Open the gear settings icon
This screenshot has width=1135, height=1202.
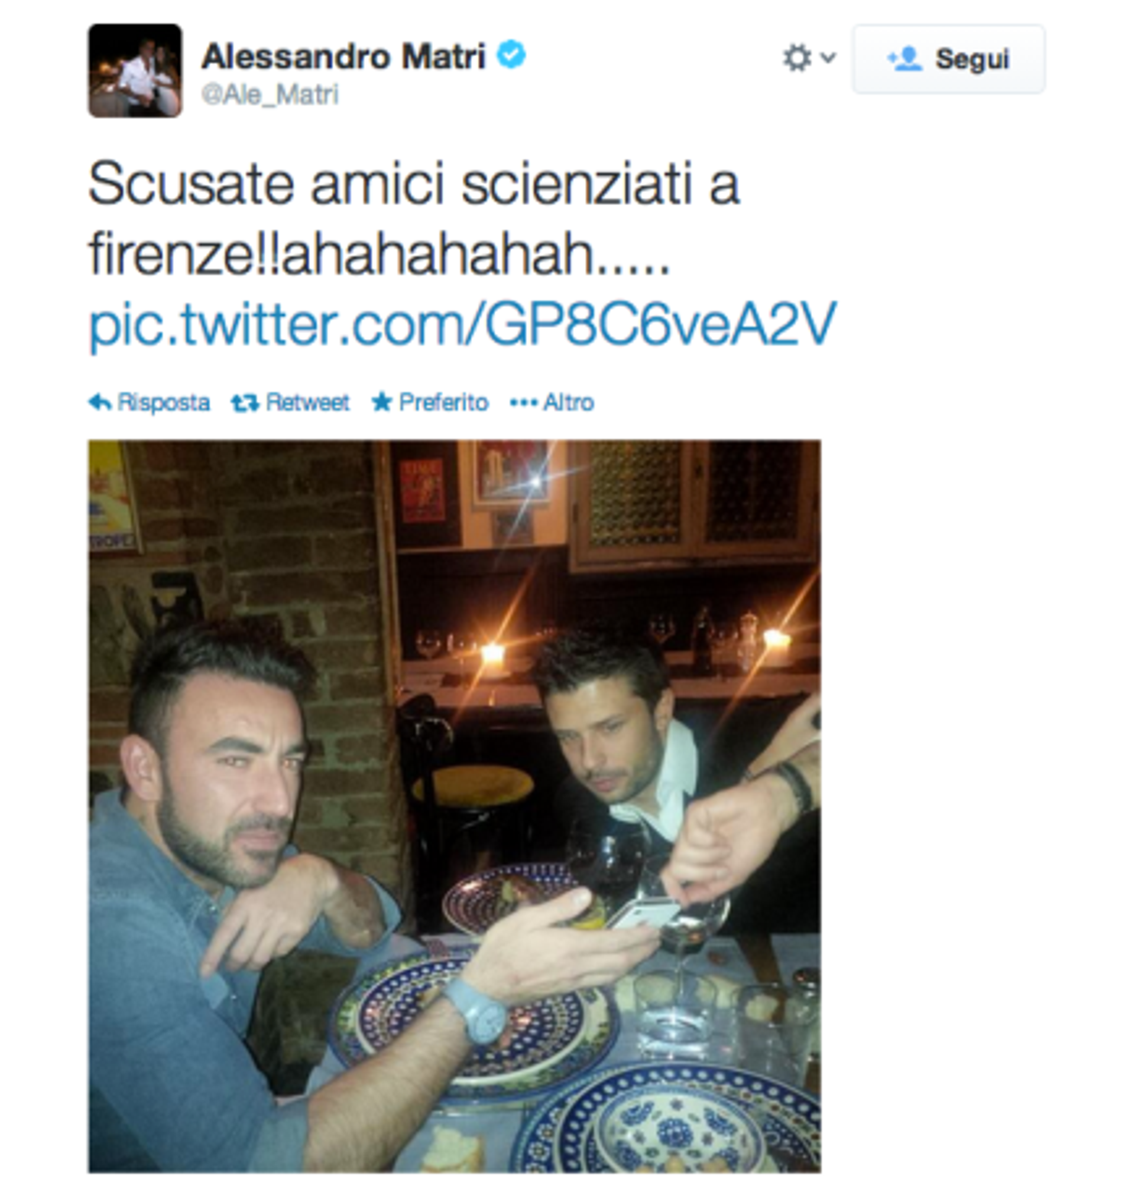coord(797,58)
